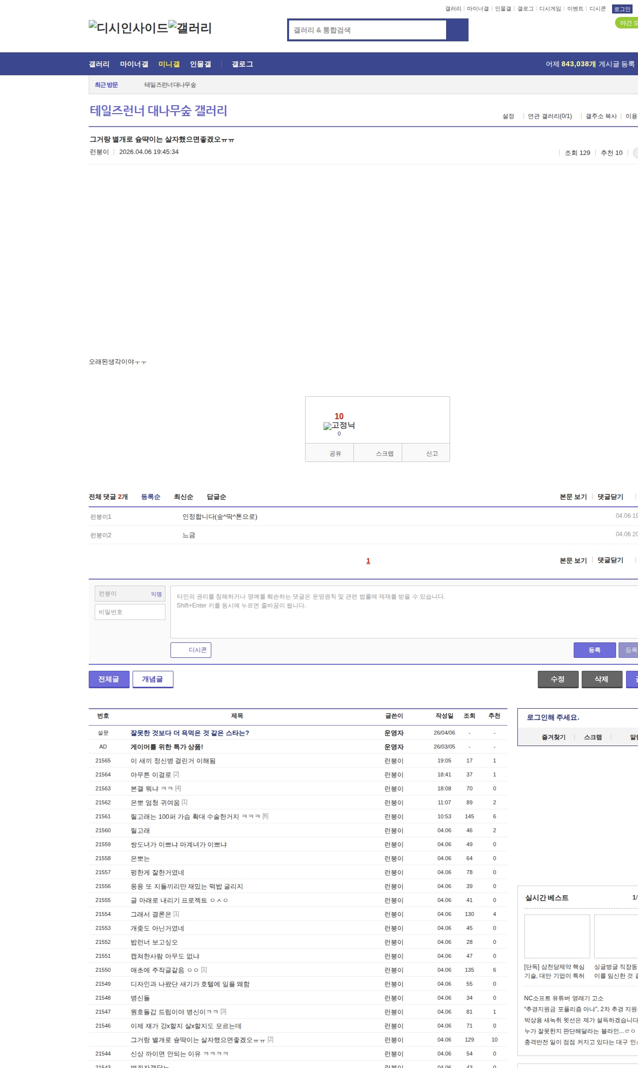Click the search button beside the search box
638x1068 pixels.
tap(457, 30)
